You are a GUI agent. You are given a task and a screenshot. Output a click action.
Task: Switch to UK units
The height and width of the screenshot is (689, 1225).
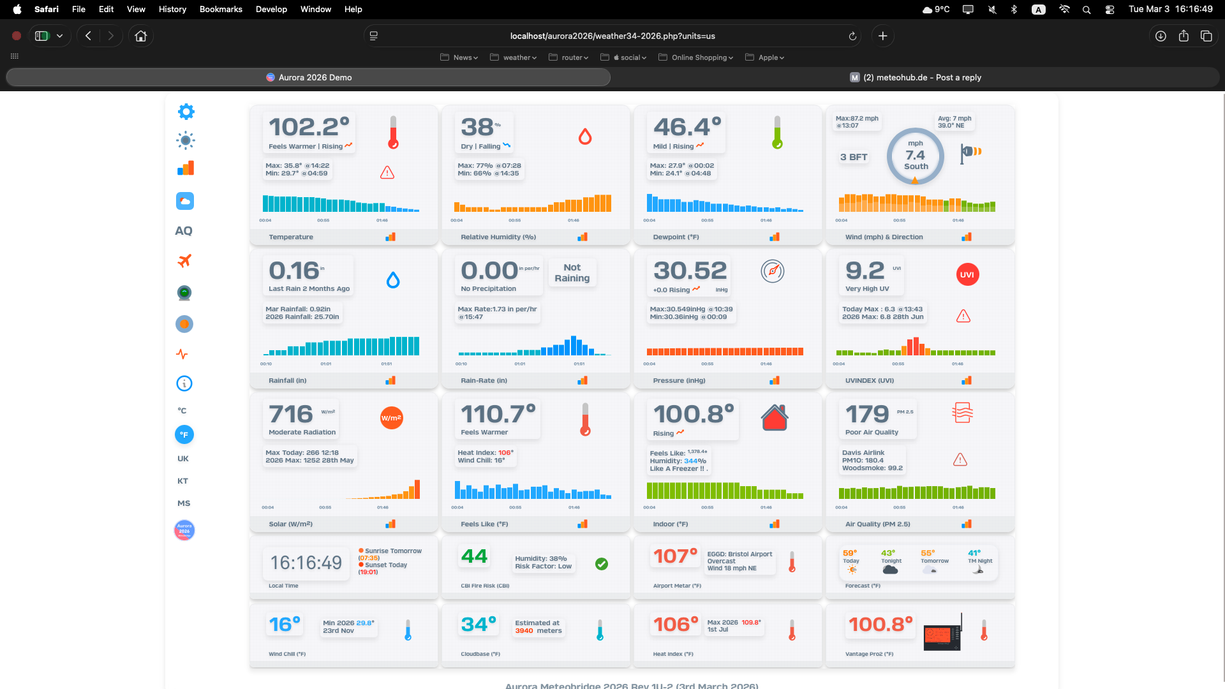click(183, 459)
